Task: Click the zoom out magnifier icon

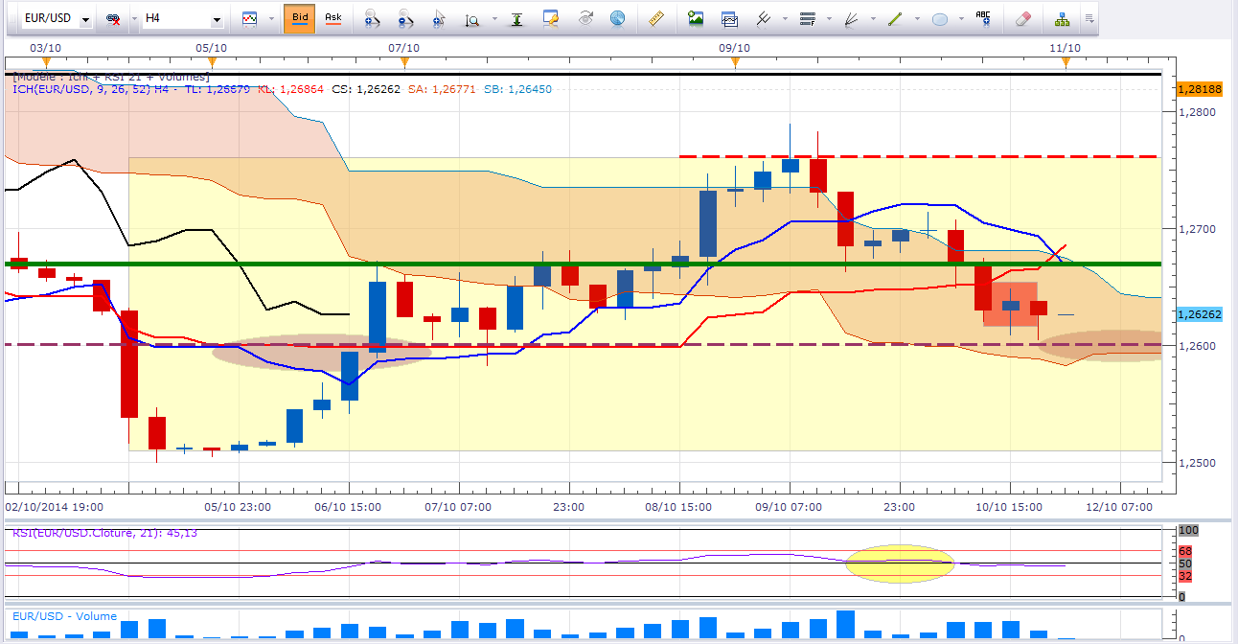Action: pyautogui.click(x=404, y=18)
